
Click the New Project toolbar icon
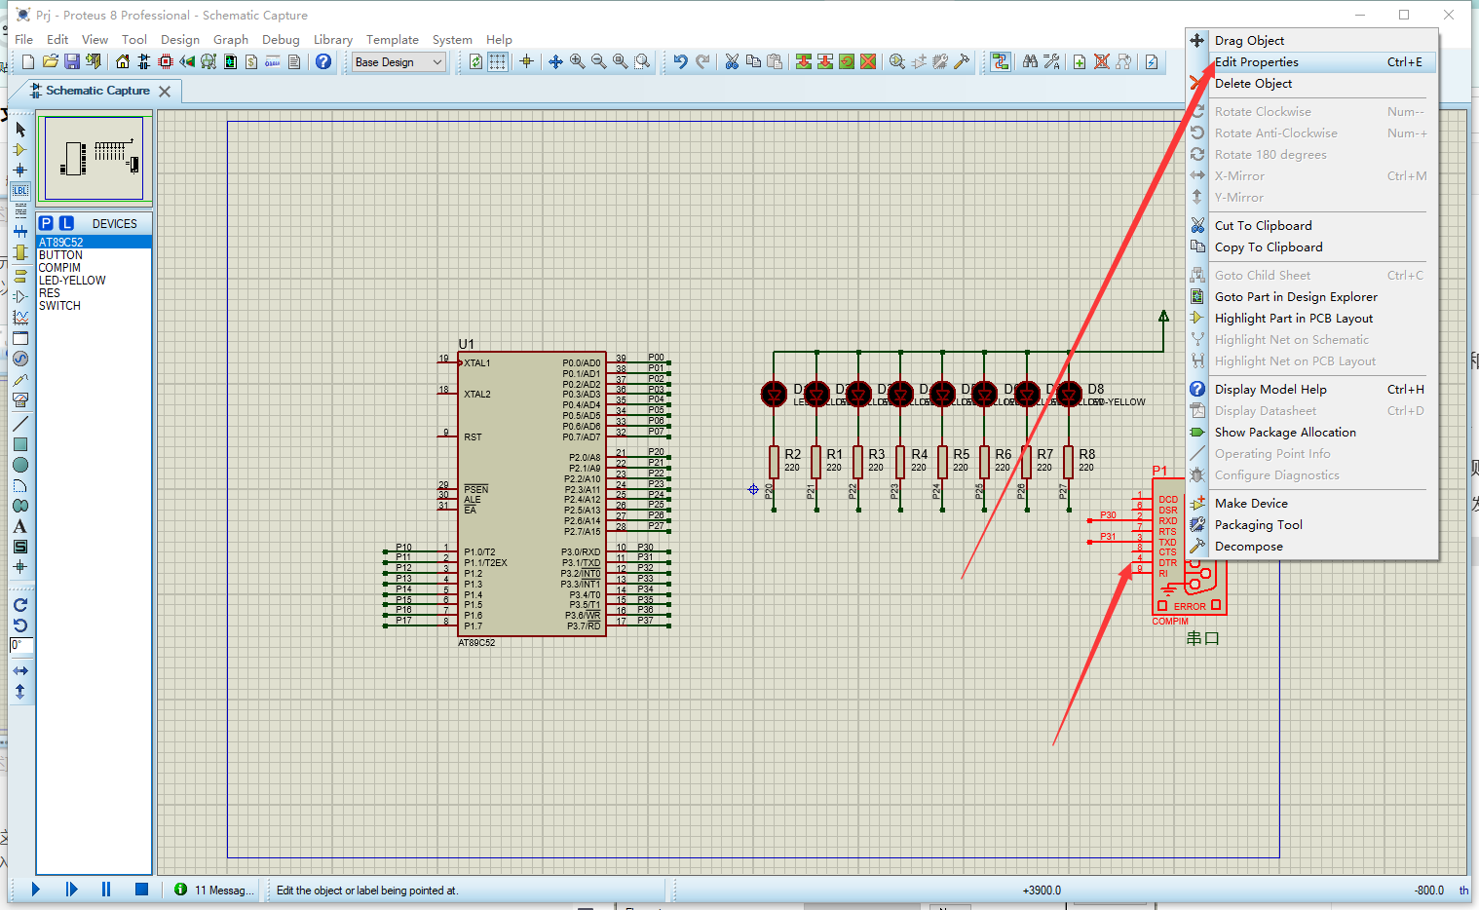tap(27, 61)
